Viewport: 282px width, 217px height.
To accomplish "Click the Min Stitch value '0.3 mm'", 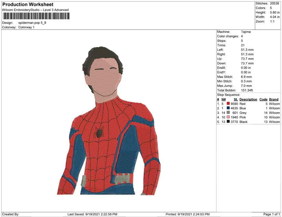I will (x=246, y=81).
